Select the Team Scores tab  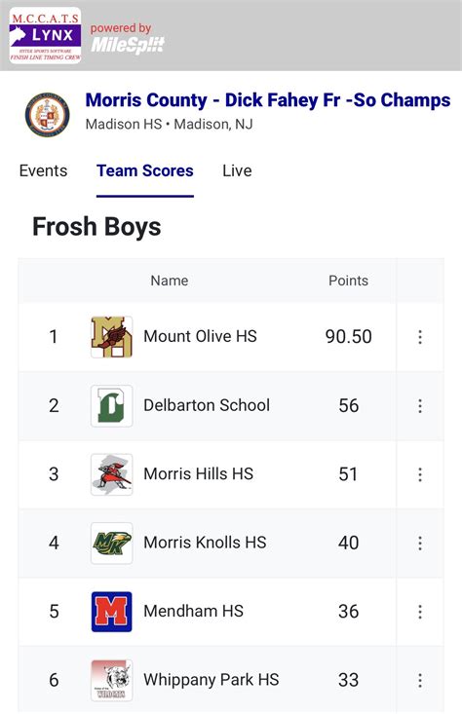click(x=145, y=170)
